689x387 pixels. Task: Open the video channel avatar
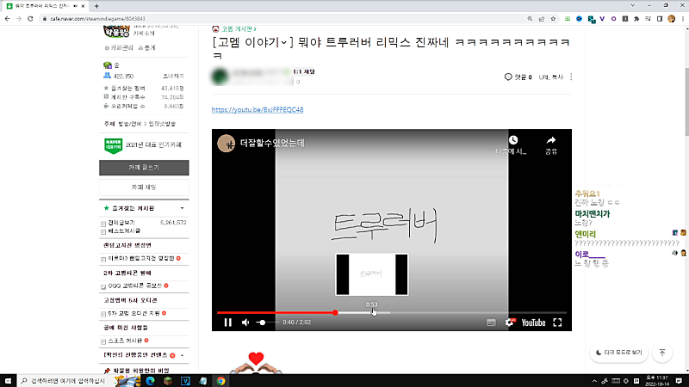[226, 143]
